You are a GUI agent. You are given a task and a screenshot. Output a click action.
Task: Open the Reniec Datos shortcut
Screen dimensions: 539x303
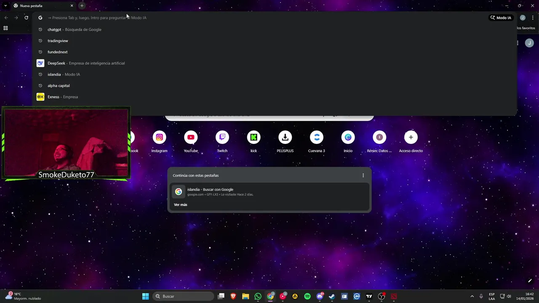pyautogui.click(x=379, y=141)
